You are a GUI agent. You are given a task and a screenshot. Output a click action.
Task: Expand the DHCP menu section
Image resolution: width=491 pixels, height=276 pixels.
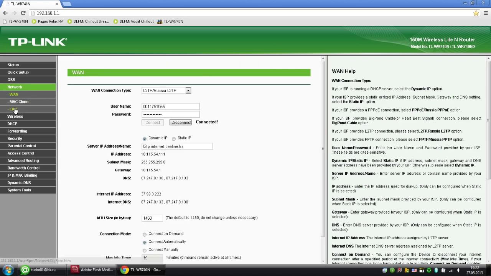click(28, 124)
